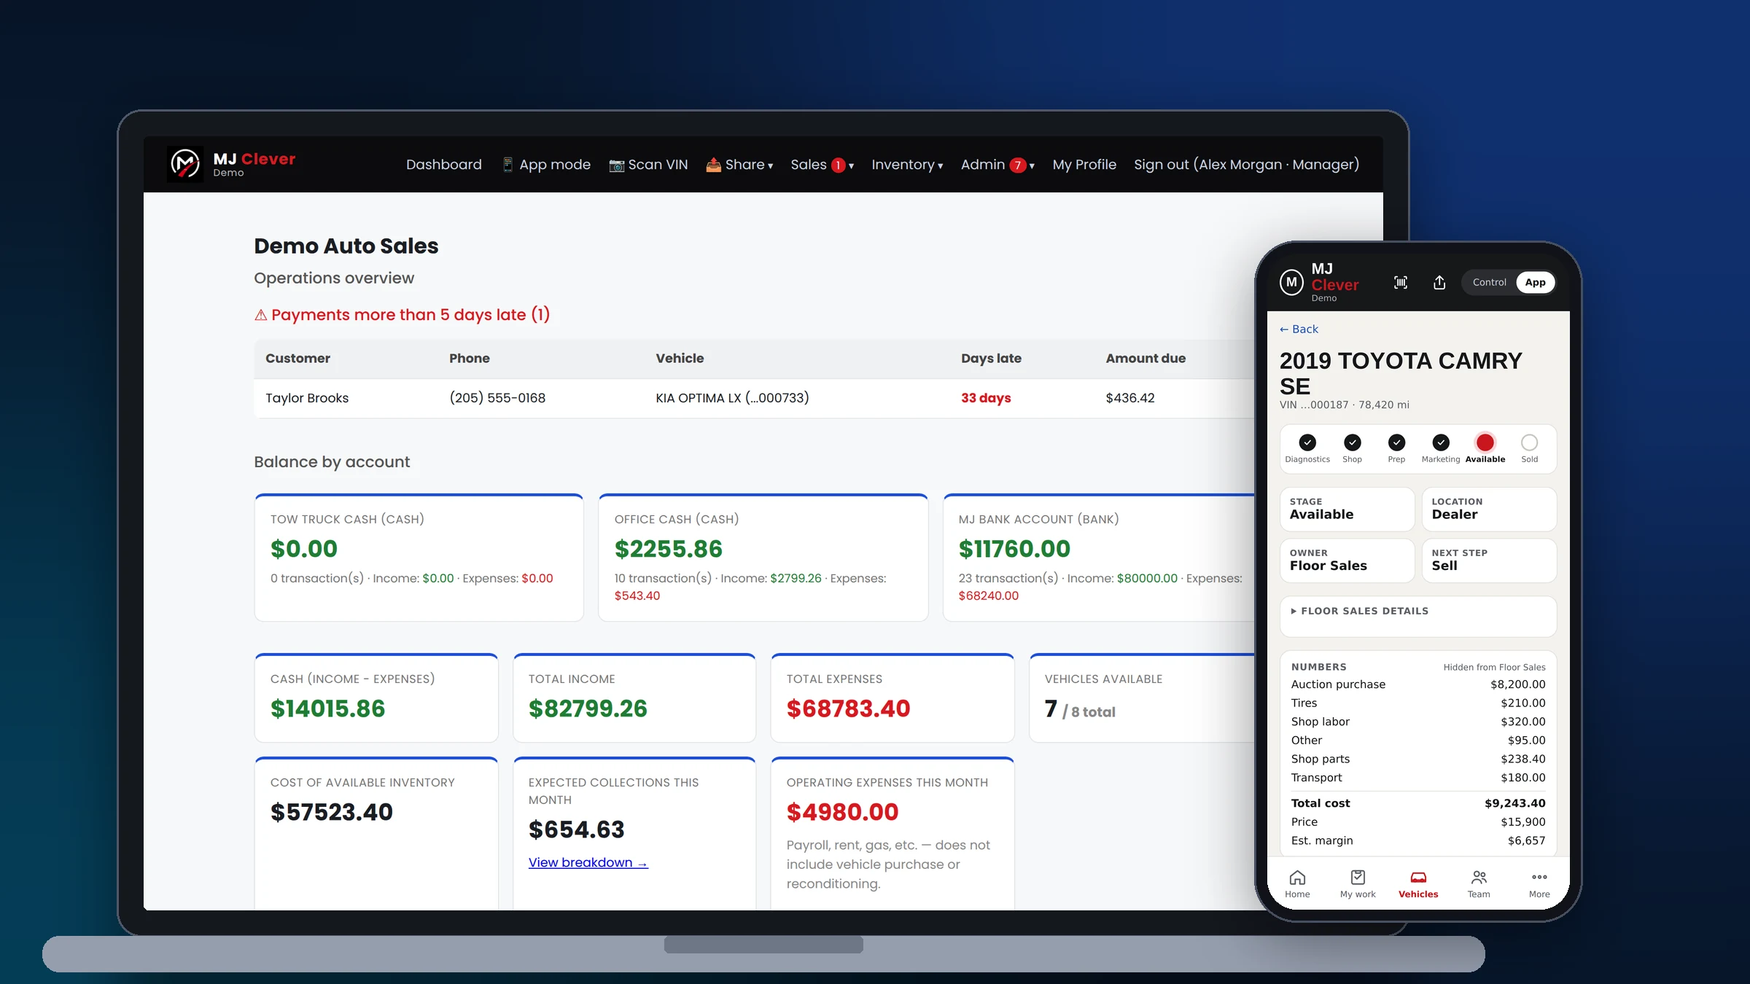Select the Shop stage checkmark
The width and height of the screenshot is (1750, 984).
(1352, 442)
